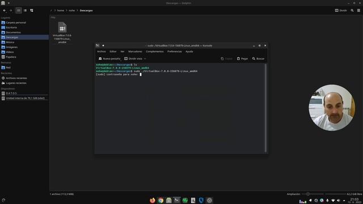This screenshot has height=204, width=363.
Task: Click the Konsole vertical scrollbar
Action: 265,108
